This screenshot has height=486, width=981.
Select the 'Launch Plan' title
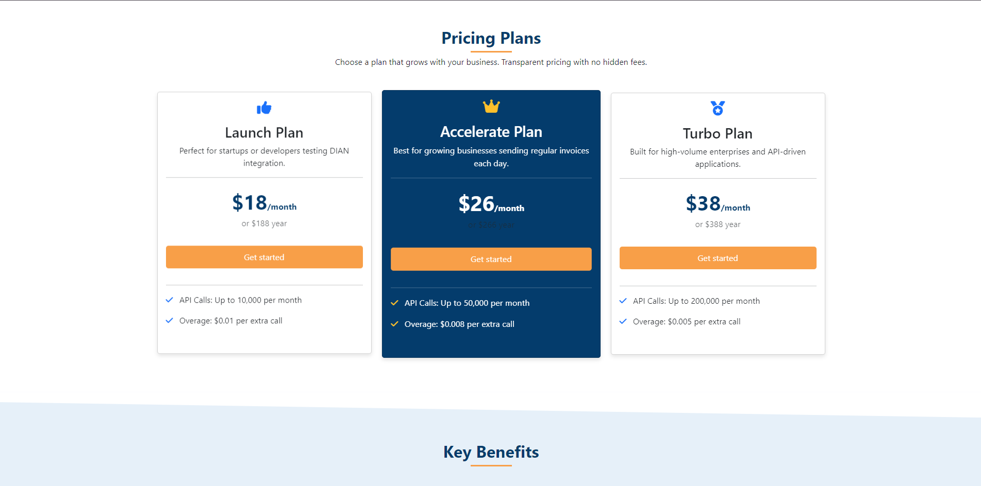click(263, 132)
